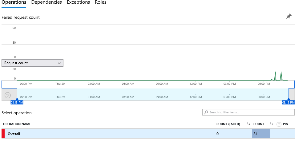
Task: Open the Request count dropdown
Action: (32, 63)
